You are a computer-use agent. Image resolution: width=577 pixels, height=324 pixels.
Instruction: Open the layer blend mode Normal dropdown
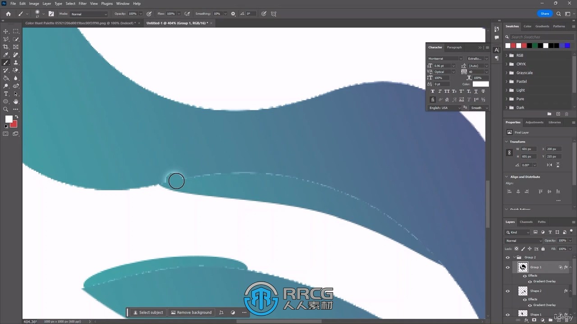523,241
